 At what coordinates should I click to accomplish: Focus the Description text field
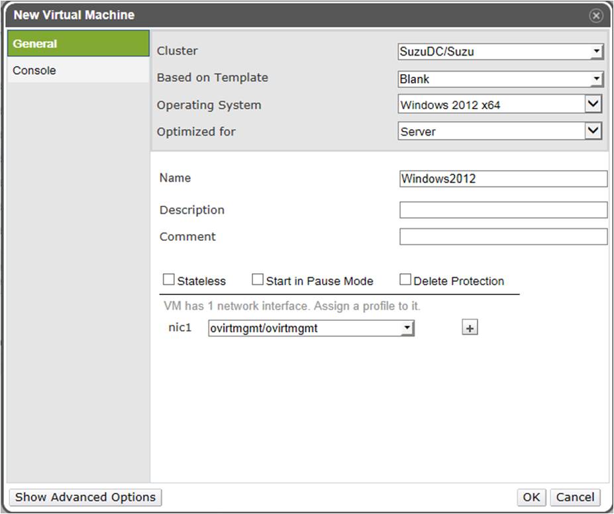click(x=503, y=210)
